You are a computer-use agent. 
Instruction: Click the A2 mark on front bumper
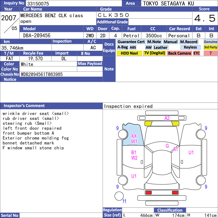[x=167, y=118]
